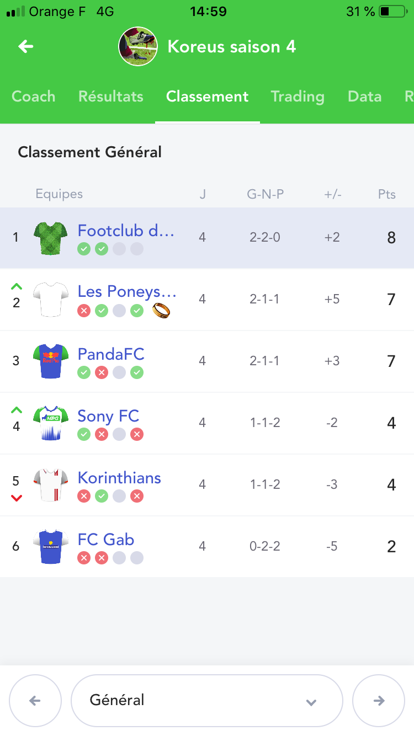Open the Footclub team name link
Image resolution: width=414 pixels, height=736 pixels.
click(126, 230)
